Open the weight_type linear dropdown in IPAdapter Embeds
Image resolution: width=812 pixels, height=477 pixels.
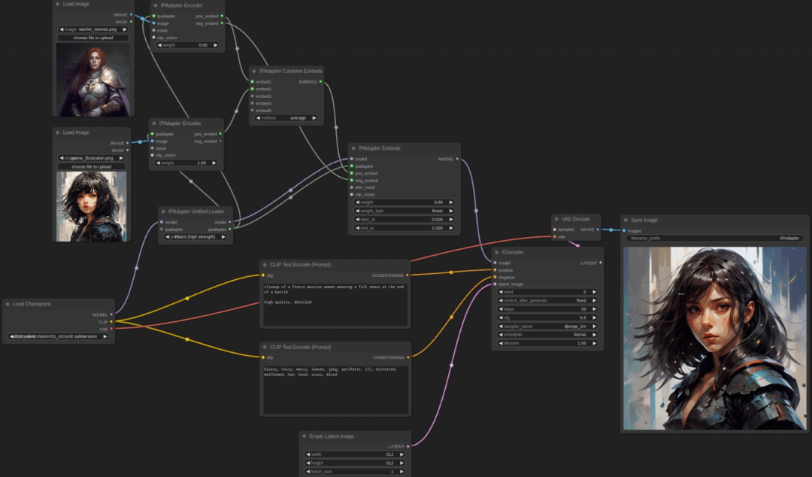pyautogui.click(x=404, y=211)
